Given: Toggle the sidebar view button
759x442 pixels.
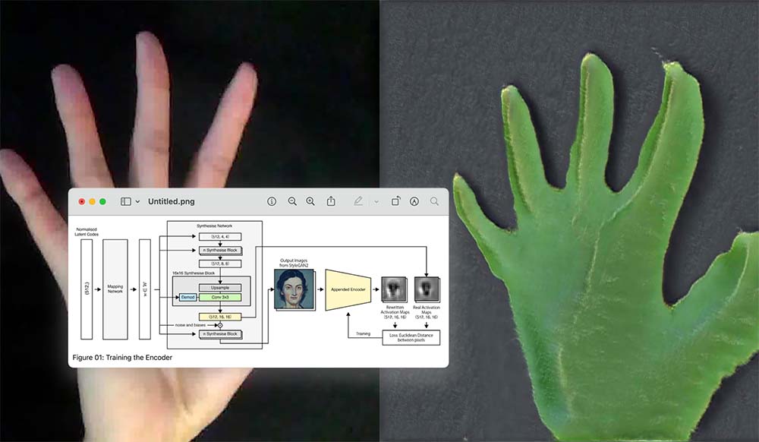Looking at the screenshot, I should pos(125,201).
